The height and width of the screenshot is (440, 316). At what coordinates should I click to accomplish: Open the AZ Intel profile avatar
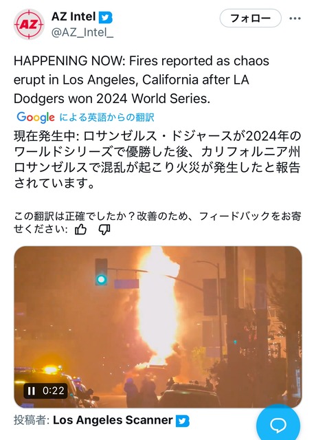29,25
